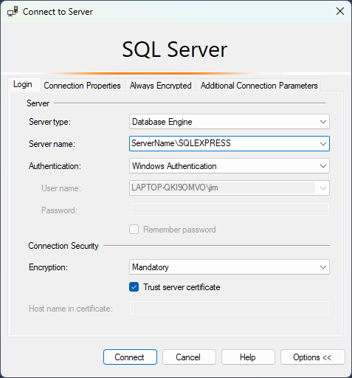Screen dimensions: 352x378
Task: Click the LAPTOP-QKI9OMVO\jim user name value
Action: click(175, 188)
